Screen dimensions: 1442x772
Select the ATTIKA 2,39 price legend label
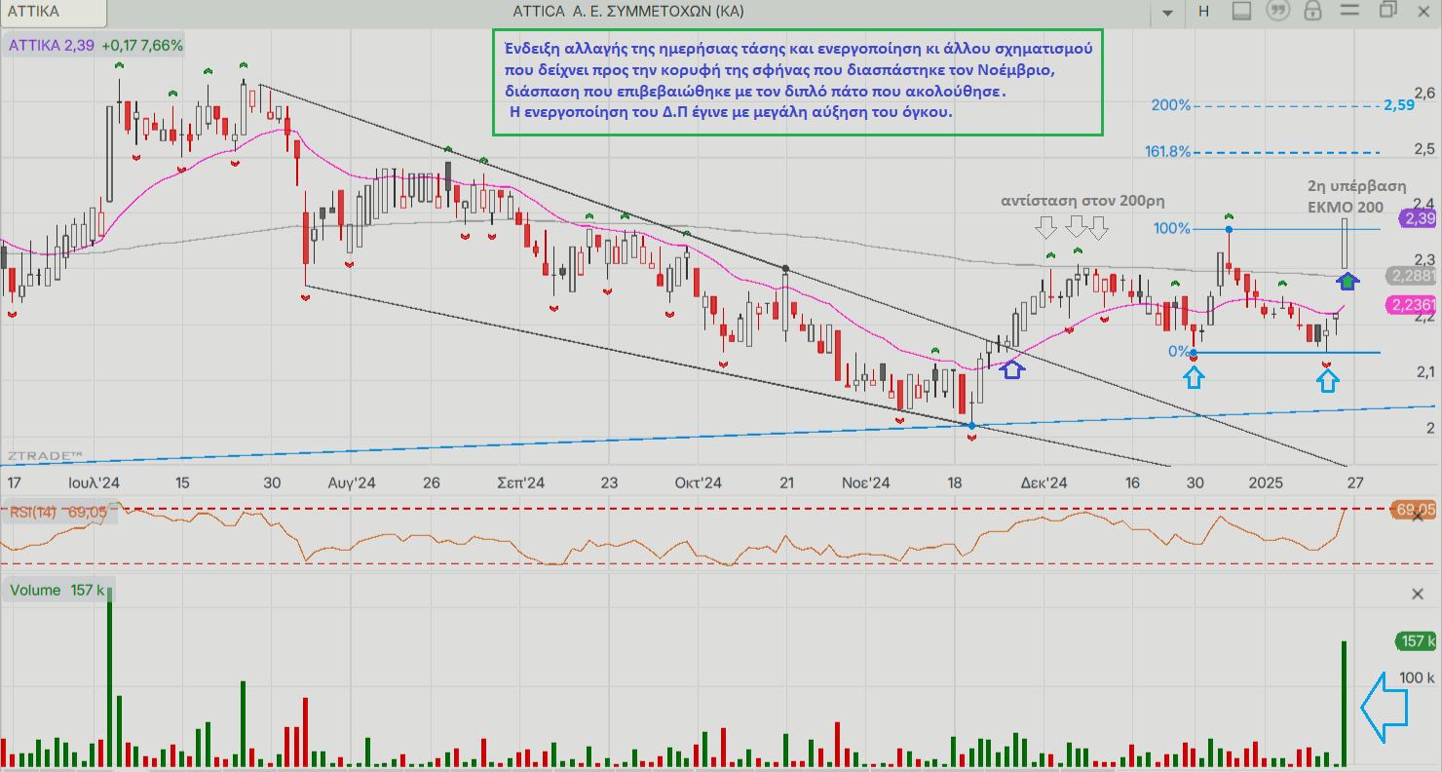click(x=53, y=45)
